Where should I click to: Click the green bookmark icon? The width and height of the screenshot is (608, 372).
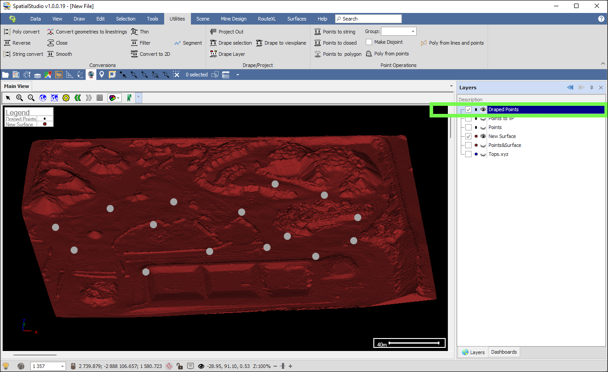click(x=129, y=98)
